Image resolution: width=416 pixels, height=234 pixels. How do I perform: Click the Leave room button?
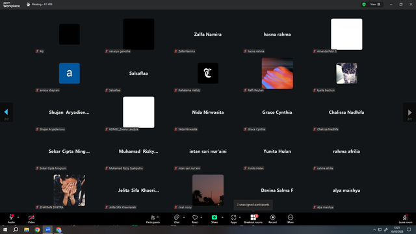click(406, 219)
